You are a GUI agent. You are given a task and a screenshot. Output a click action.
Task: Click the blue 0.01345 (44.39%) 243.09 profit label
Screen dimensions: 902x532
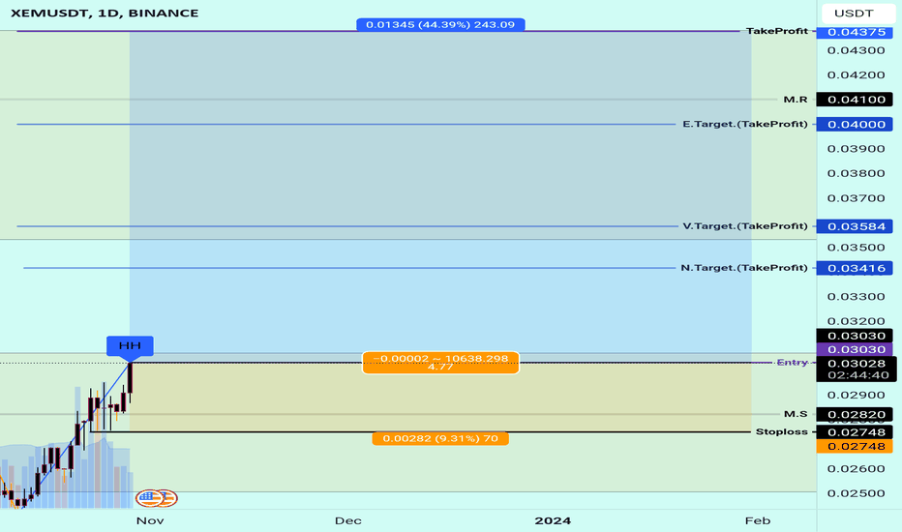[x=440, y=25]
